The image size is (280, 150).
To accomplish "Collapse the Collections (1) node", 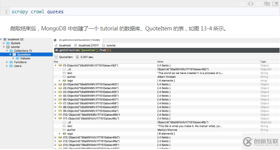I will tap(7, 51).
